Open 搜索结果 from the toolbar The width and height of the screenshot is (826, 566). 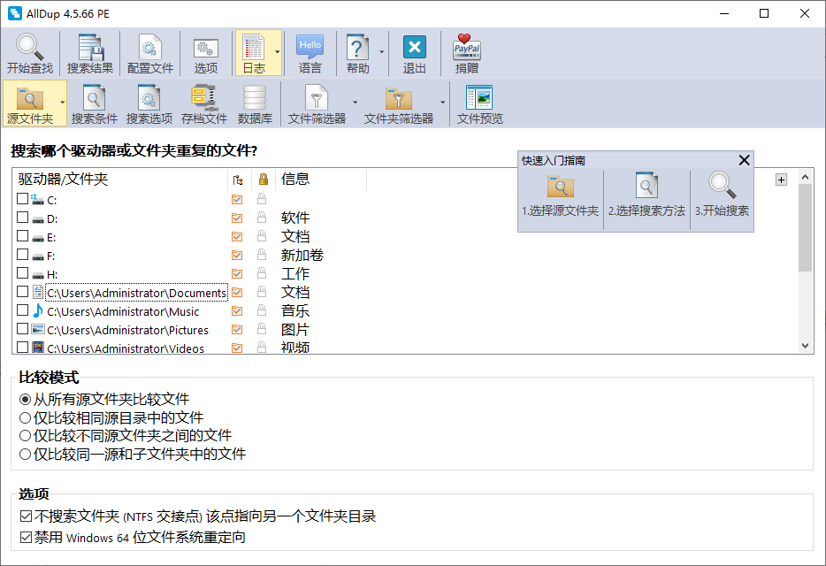(90, 53)
